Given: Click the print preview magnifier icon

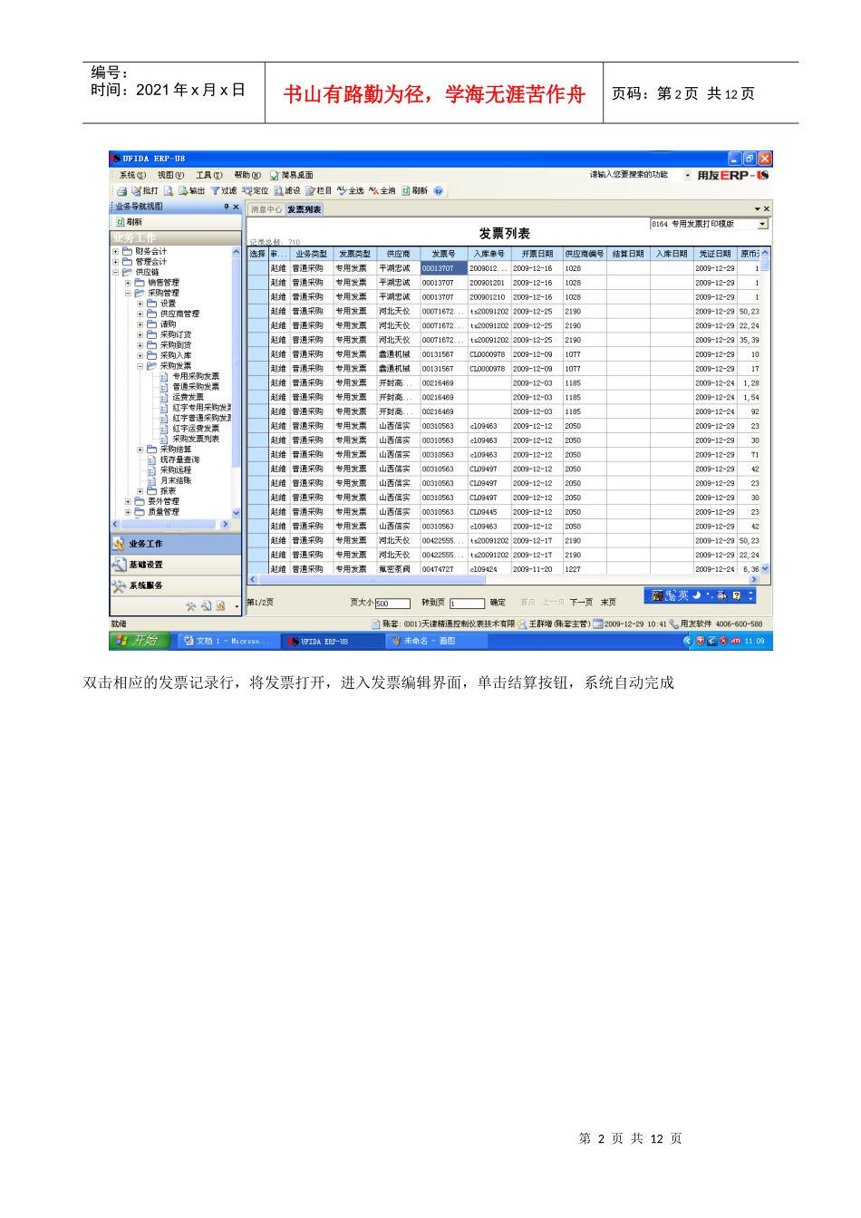Looking at the screenshot, I should click(x=169, y=191).
